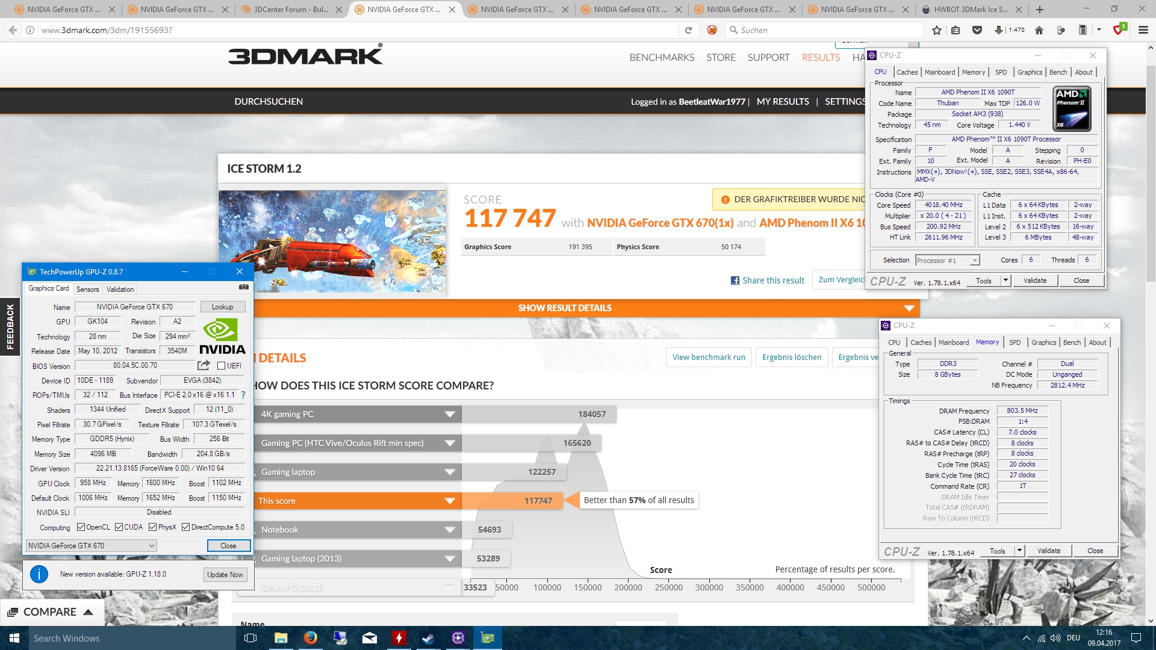This screenshot has width=1156, height=650.
Task: Open new browser tab with plus icon
Action: (1040, 10)
